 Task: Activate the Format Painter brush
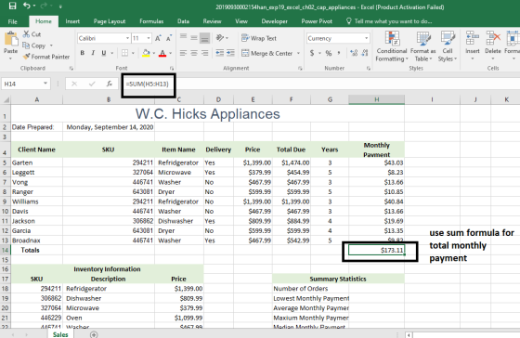tap(27, 57)
